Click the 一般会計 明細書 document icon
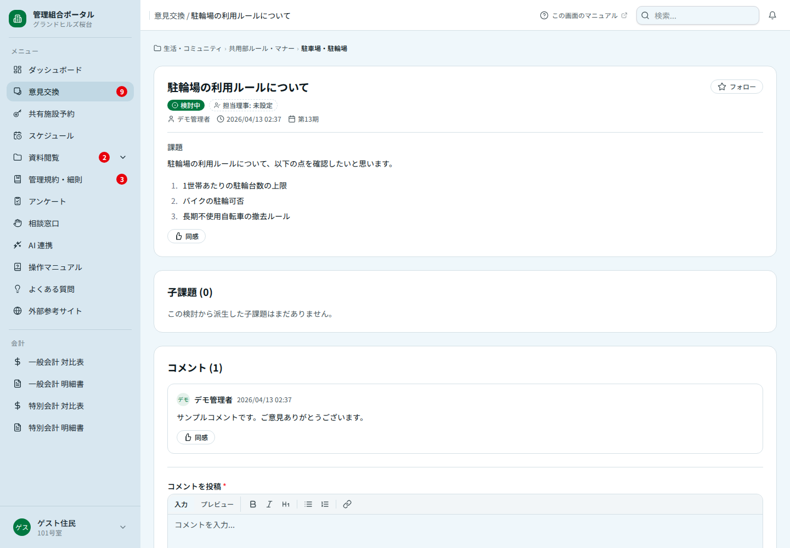The image size is (790, 548). 18,384
